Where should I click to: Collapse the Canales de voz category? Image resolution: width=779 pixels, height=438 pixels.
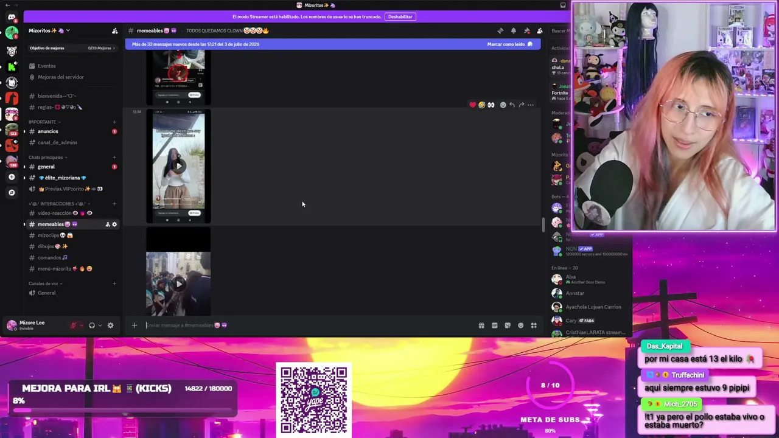(46, 283)
